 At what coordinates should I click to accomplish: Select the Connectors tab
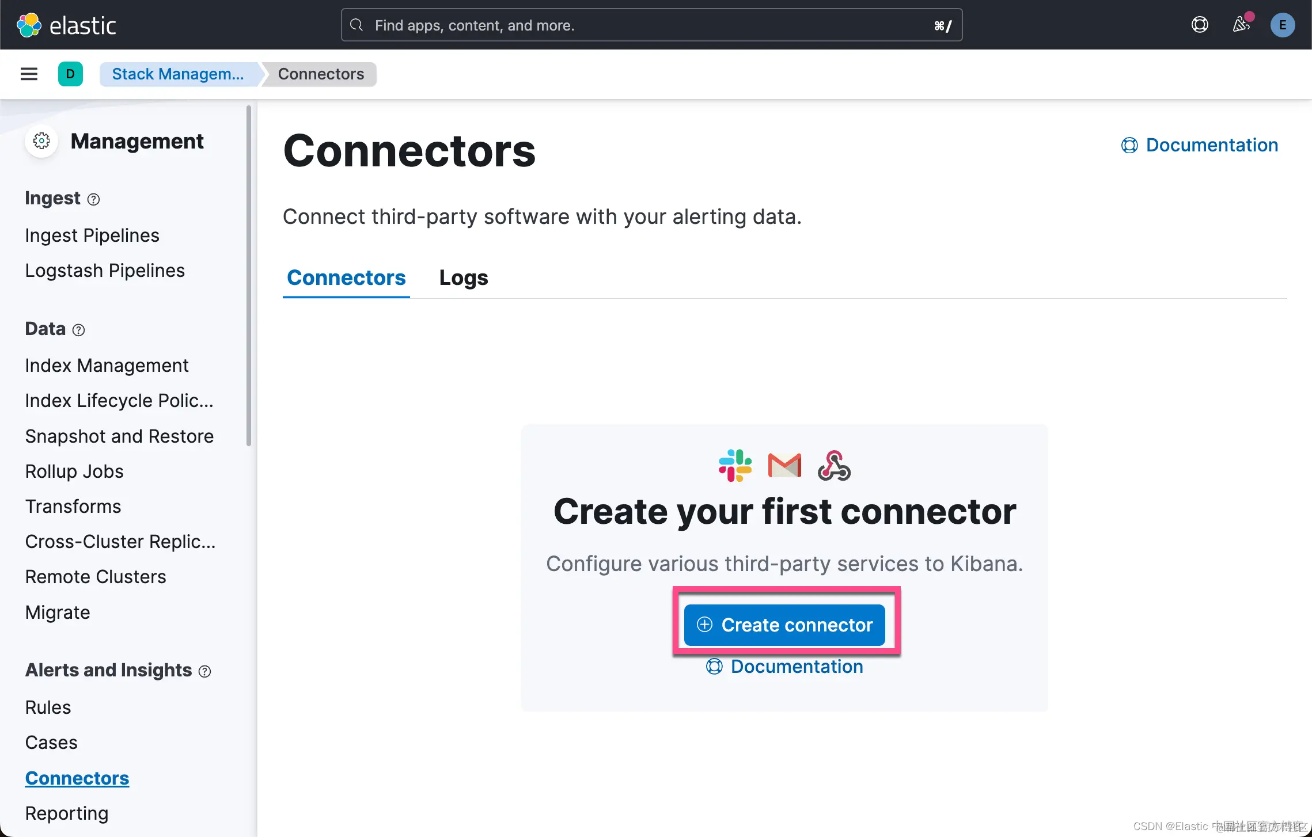346,277
